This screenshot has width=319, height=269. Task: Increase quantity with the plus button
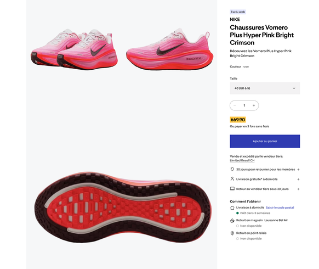click(x=254, y=105)
